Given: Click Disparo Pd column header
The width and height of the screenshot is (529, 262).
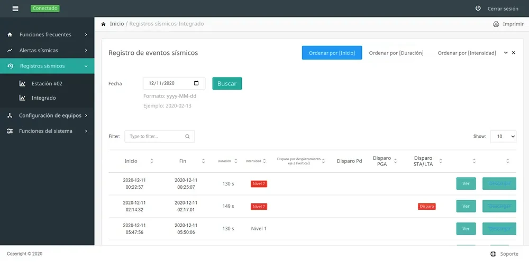Looking at the screenshot, I should click(x=349, y=161).
